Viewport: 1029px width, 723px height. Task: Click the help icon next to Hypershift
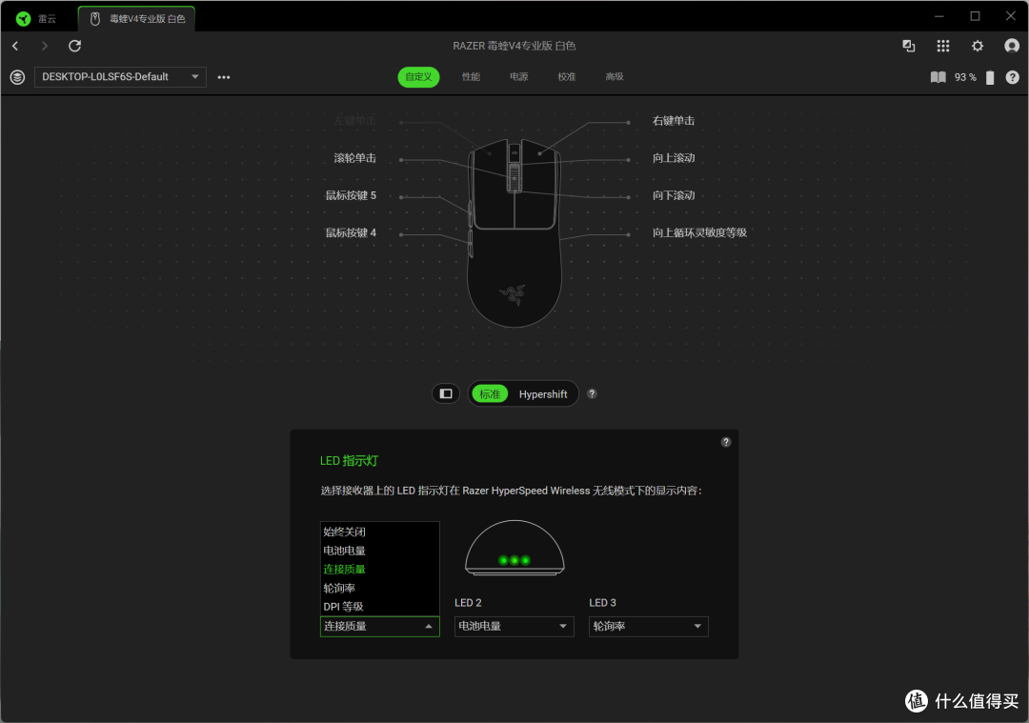pos(592,393)
